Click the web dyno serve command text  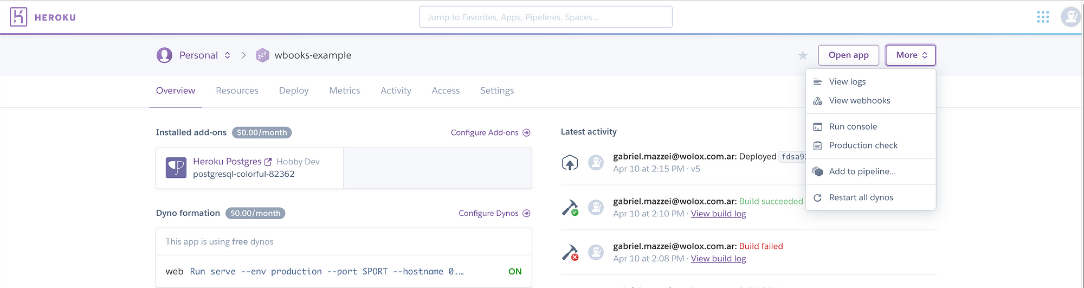coord(327,272)
